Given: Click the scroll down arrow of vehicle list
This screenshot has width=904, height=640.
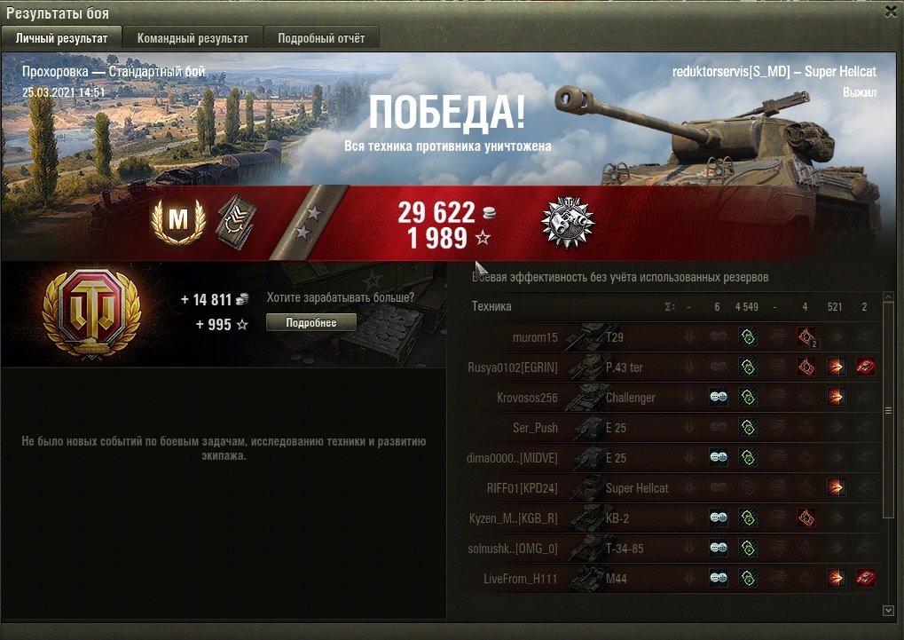Looking at the screenshot, I should click(888, 610).
